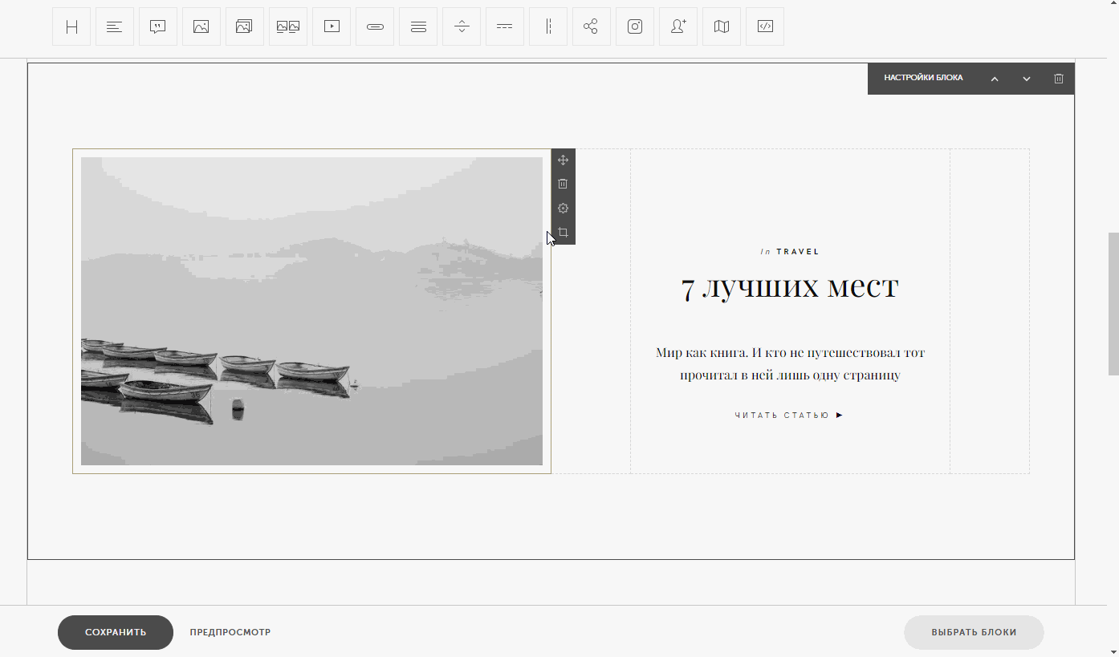
Task: Crop the selected boats image
Action: [563, 233]
